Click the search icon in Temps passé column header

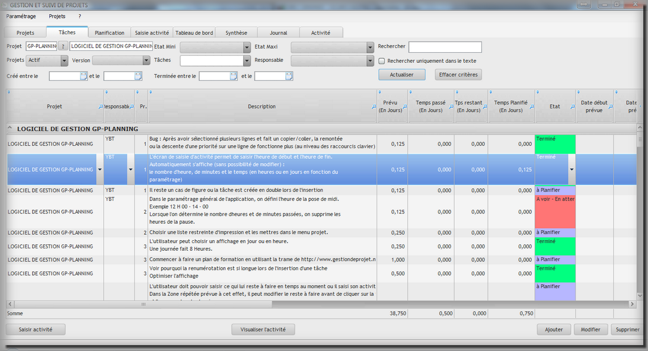coord(451,107)
